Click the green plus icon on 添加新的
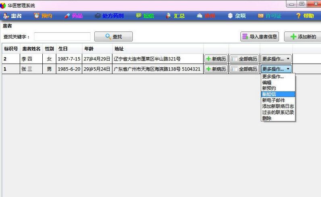The image size is (321, 197). point(293,37)
